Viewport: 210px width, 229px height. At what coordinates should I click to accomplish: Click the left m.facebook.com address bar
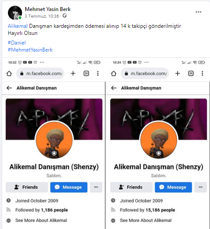click(x=40, y=73)
